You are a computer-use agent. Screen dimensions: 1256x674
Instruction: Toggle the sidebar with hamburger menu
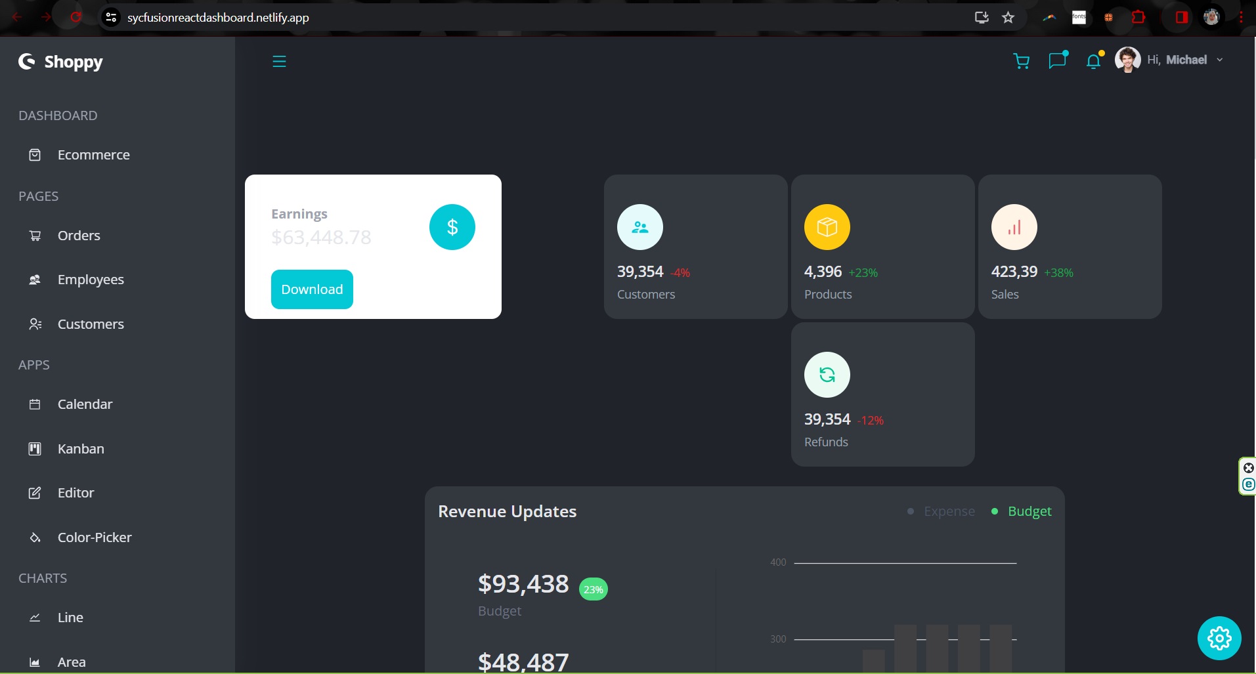point(279,61)
